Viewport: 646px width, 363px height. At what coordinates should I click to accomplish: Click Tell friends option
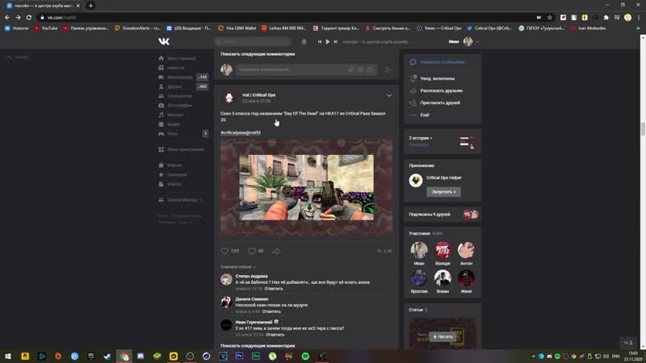point(441,90)
